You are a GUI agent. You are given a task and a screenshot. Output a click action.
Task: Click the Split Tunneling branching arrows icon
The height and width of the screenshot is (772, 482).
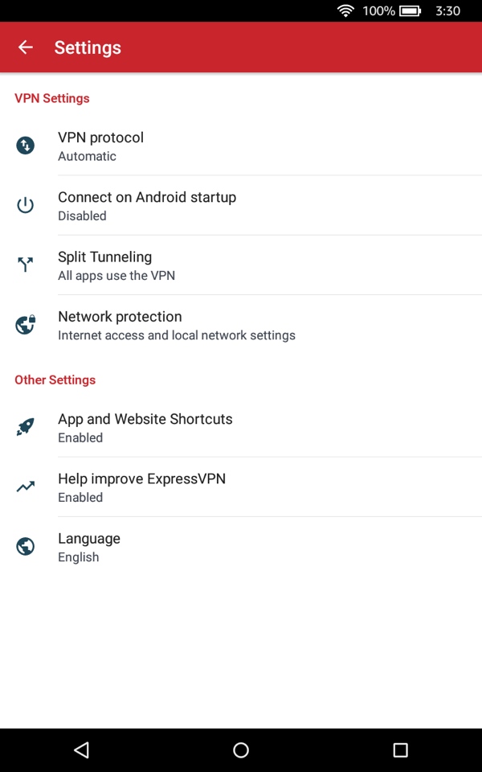click(25, 265)
